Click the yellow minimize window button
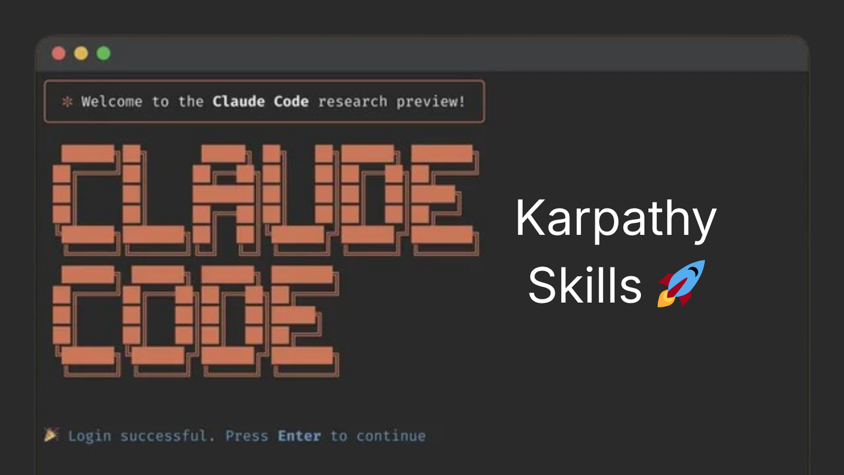This screenshot has width=844, height=475. (x=81, y=53)
